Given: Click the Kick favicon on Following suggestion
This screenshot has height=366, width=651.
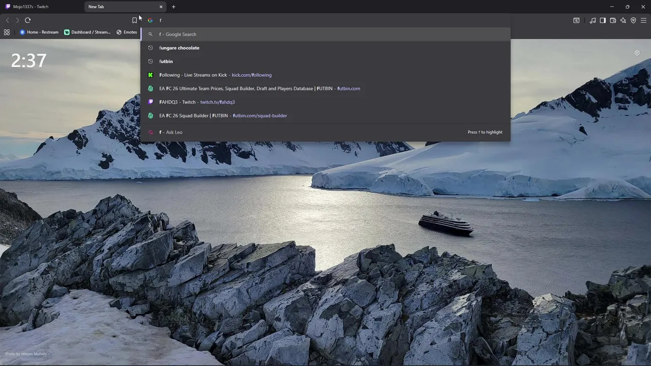Looking at the screenshot, I should [x=150, y=75].
